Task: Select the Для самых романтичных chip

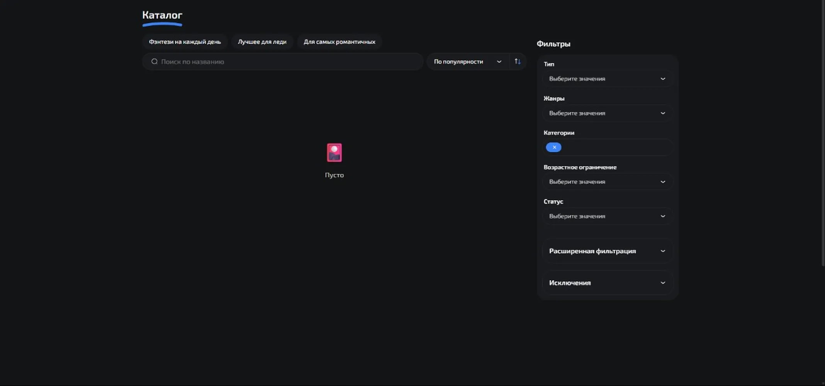Action: point(340,42)
